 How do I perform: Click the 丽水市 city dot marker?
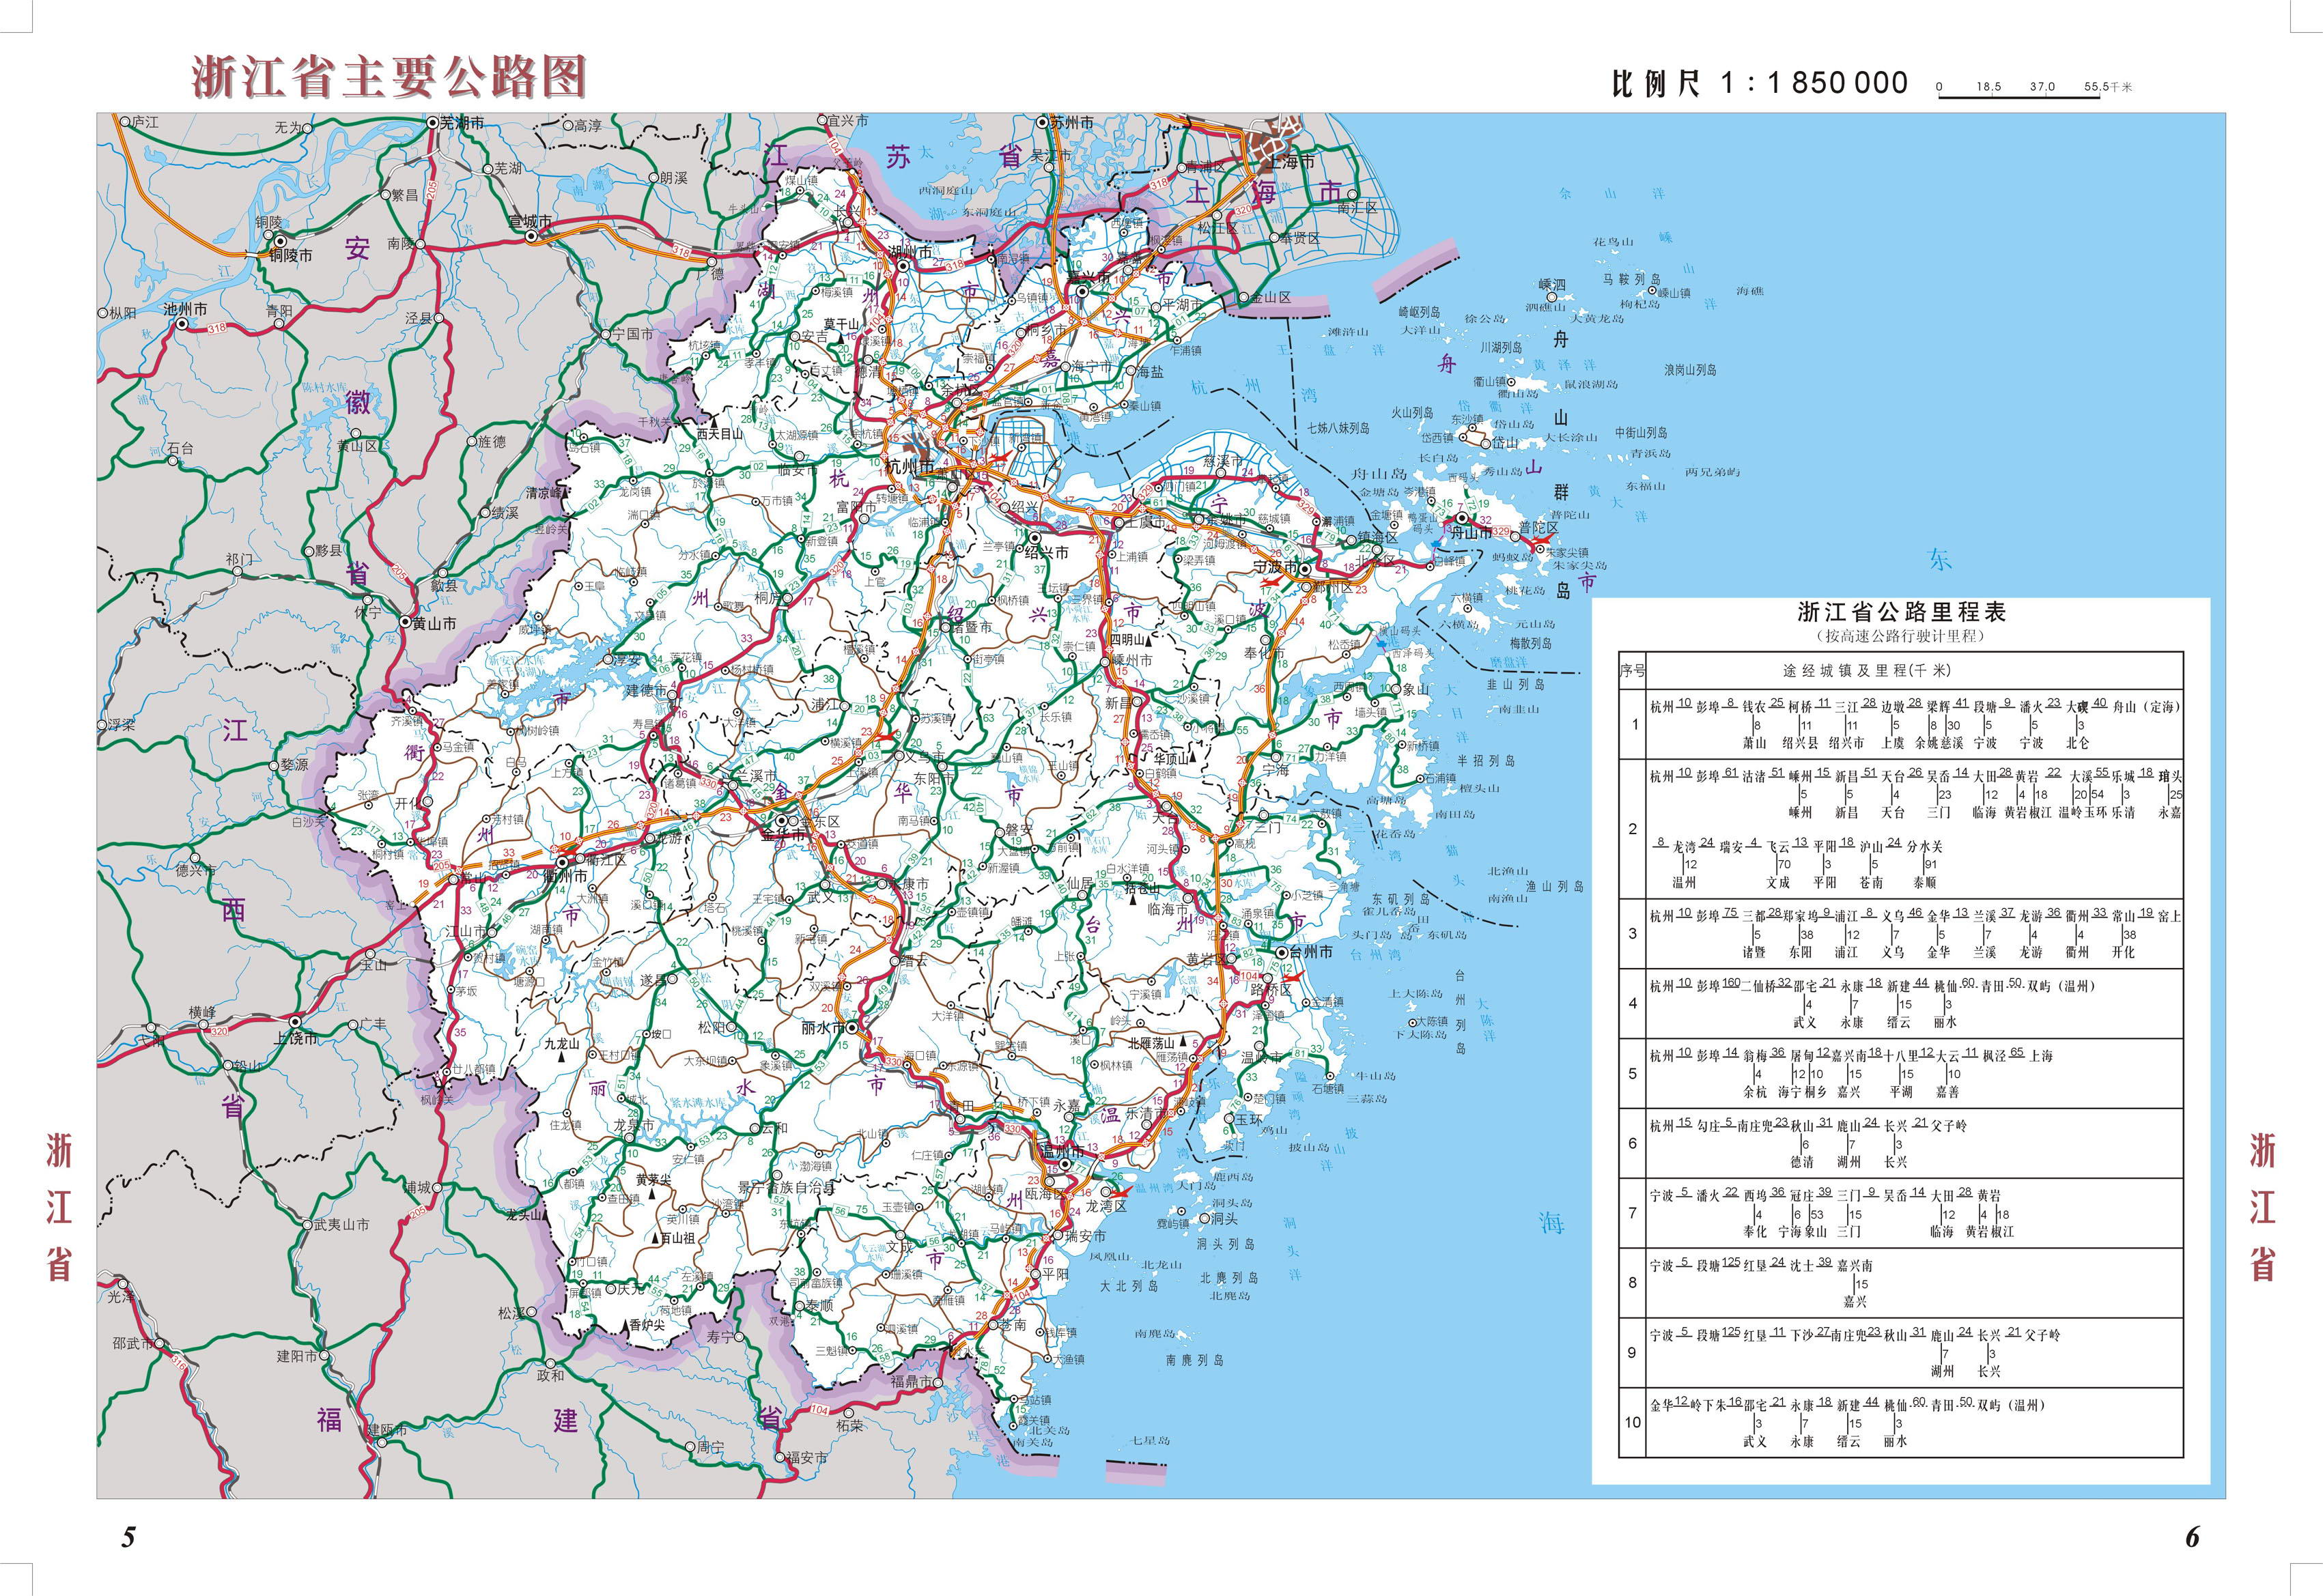click(852, 1027)
